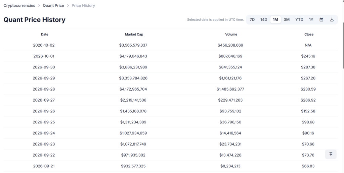The height and width of the screenshot is (173, 344).
Task: Click the UTC time notice text
Action: pyautogui.click(x=215, y=20)
